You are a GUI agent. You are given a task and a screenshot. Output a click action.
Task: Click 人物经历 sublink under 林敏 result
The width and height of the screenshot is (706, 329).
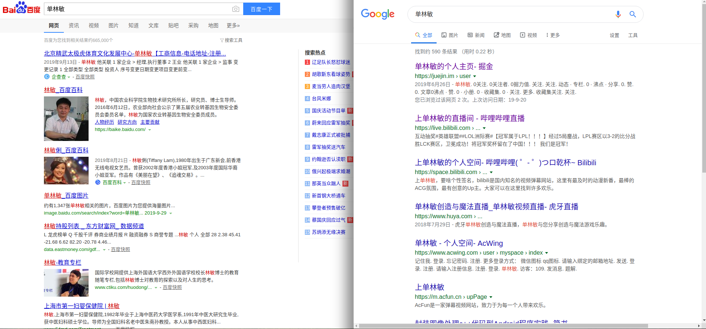[x=104, y=122]
